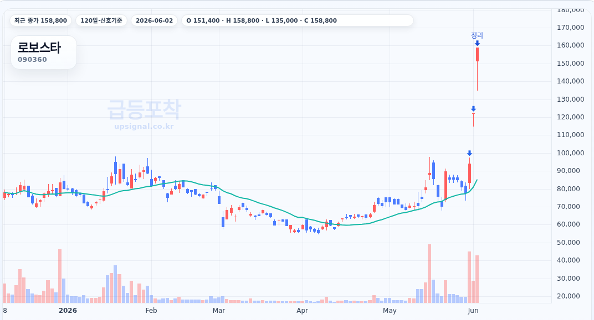The image size is (594, 320).
Task: Click the May label on time axis
Action: pos(390,310)
